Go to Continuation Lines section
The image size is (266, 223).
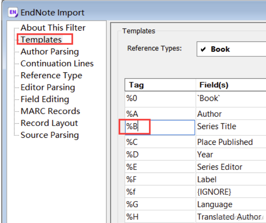(57, 63)
